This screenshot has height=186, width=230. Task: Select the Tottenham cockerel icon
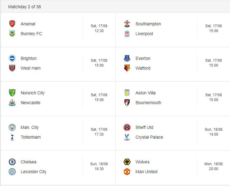12,137
